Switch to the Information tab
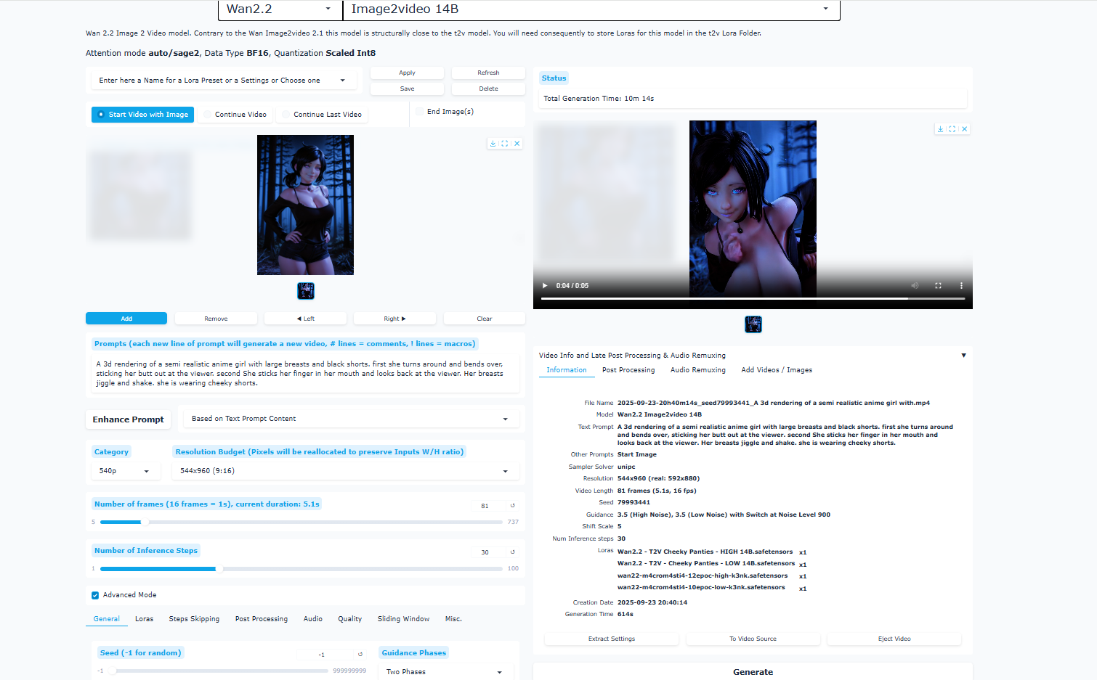Image resolution: width=1097 pixels, height=680 pixels. pyautogui.click(x=567, y=370)
